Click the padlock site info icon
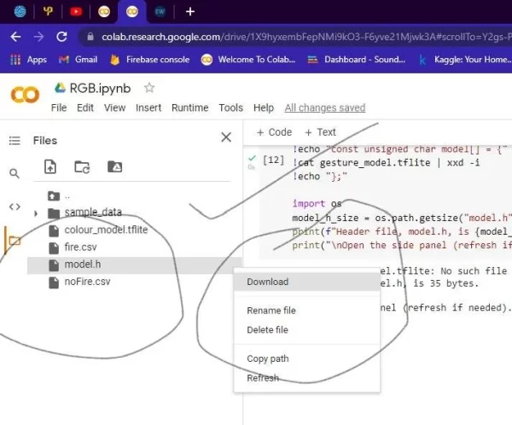Viewport: 512px width, 425px height. (x=90, y=37)
